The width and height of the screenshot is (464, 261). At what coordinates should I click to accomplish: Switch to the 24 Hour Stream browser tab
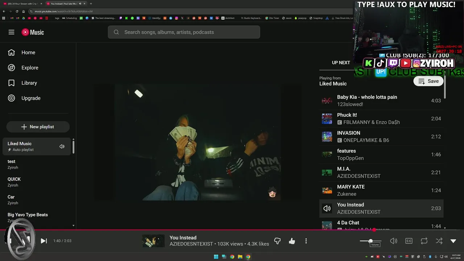22,4
